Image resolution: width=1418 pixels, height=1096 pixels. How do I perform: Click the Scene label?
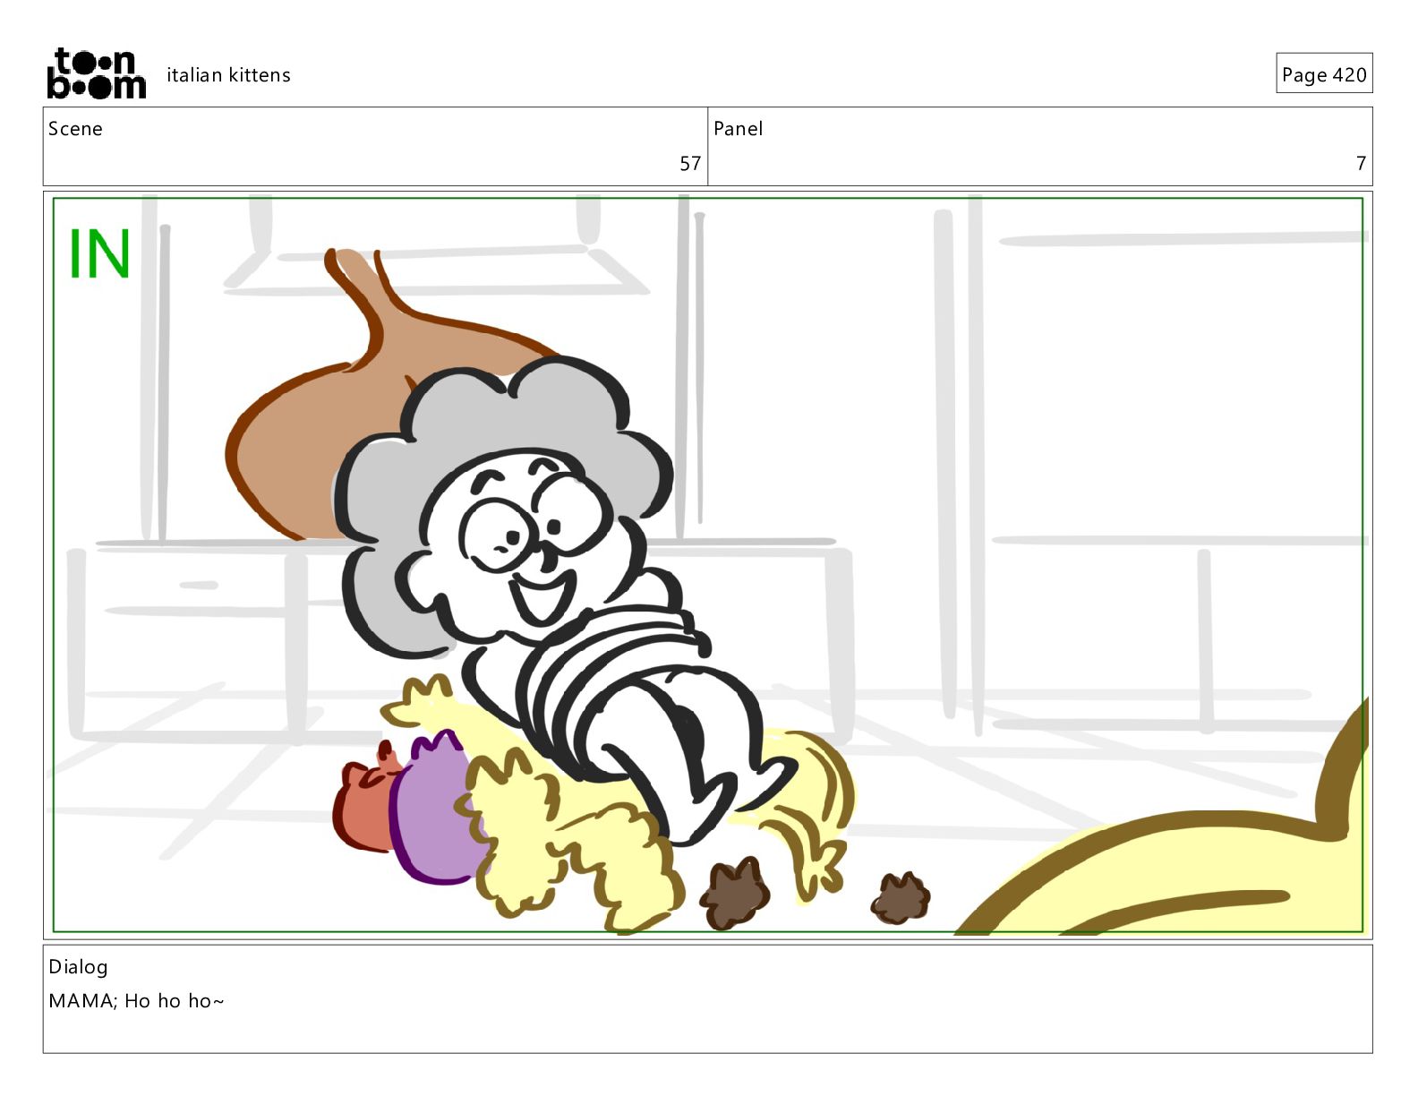tap(75, 129)
